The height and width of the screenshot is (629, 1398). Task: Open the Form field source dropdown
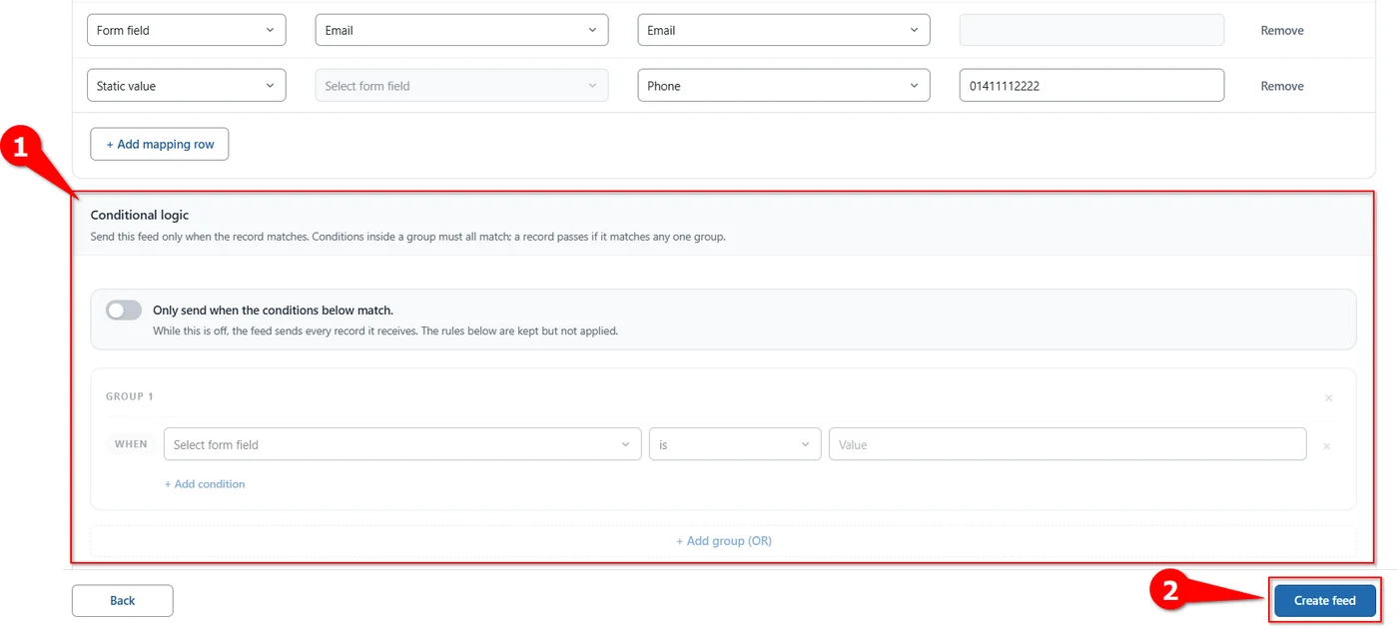[187, 30]
